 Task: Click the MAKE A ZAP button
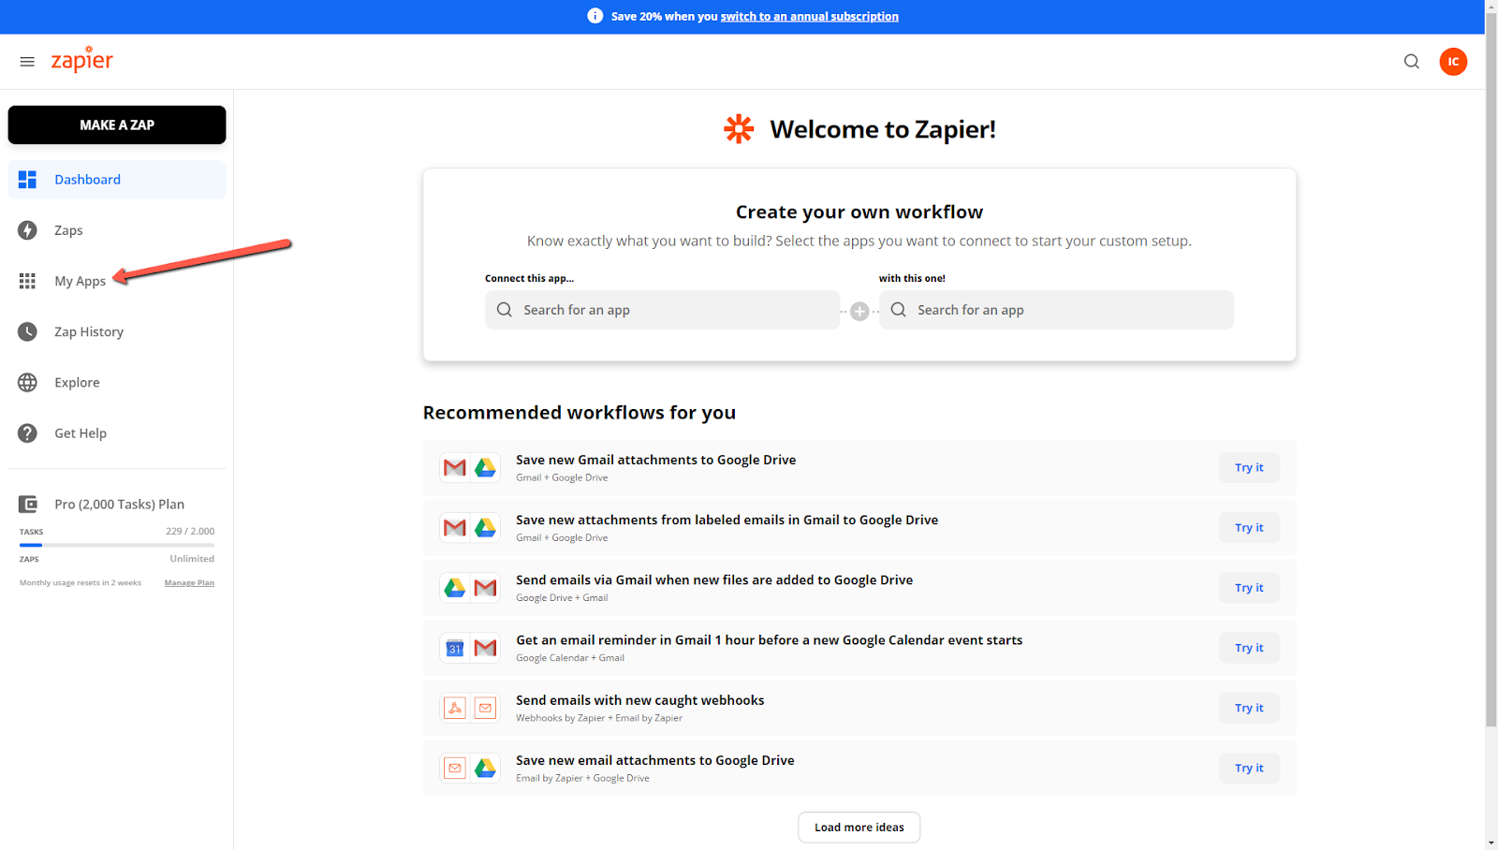click(117, 125)
